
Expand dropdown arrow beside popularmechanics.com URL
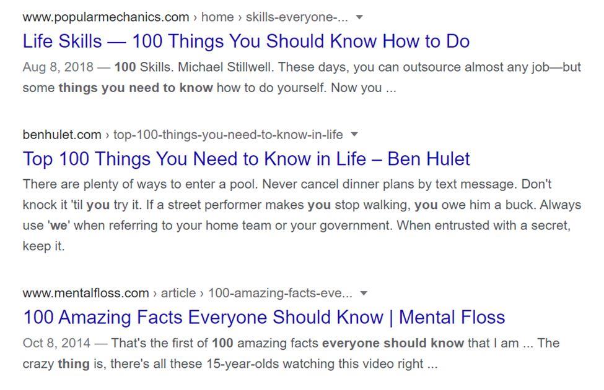(x=359, y=17)
